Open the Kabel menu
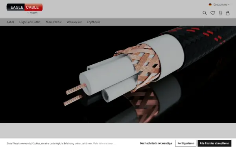Image resolution: width=236 pixels, height=148 pixels. pos(10,22)
